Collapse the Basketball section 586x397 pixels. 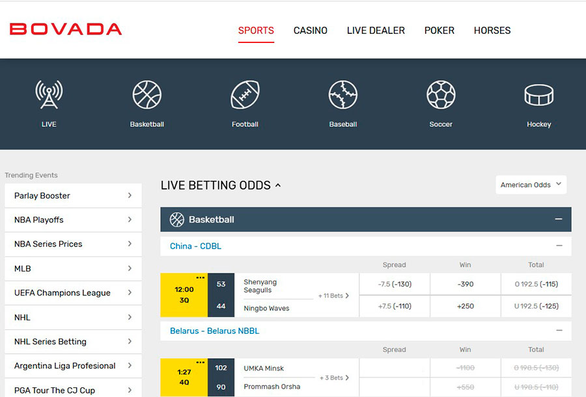560,219
